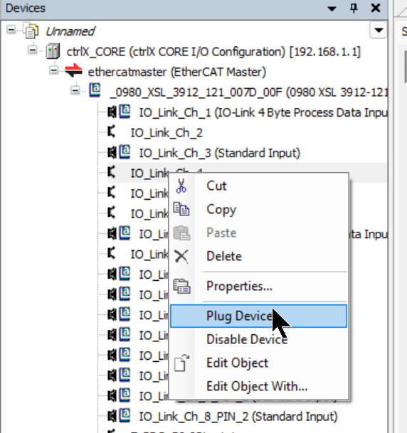This screenshot has width=407, height=433.
Task: Click the Unnamed project document icon
Action: (x=31, y=31)
